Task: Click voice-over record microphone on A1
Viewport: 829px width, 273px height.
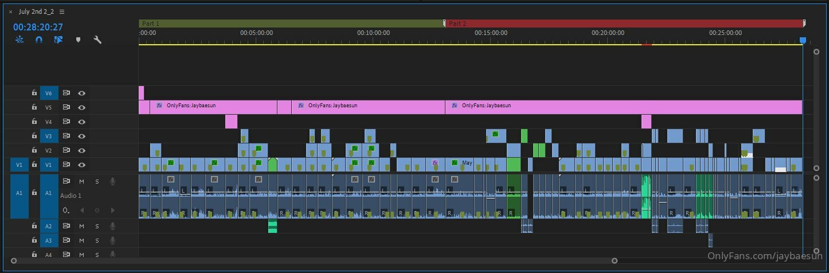Action: [112, 181]
